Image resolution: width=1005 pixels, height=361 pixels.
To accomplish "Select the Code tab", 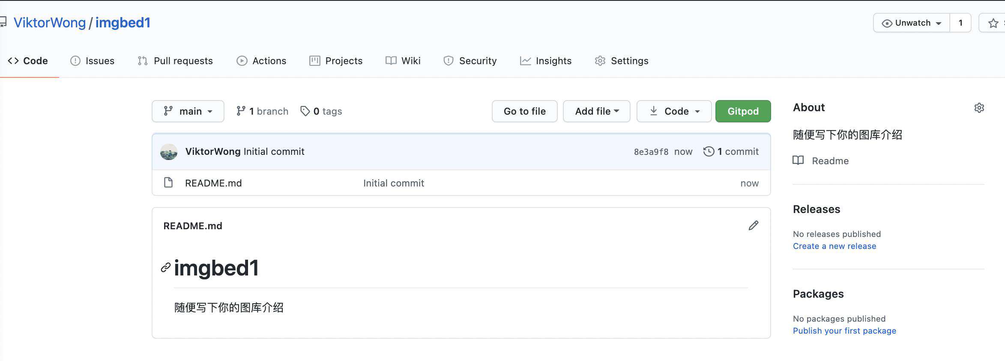I will click(28, 61).
